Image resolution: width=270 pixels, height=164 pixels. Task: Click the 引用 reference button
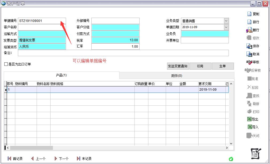[x=200, y=66]
